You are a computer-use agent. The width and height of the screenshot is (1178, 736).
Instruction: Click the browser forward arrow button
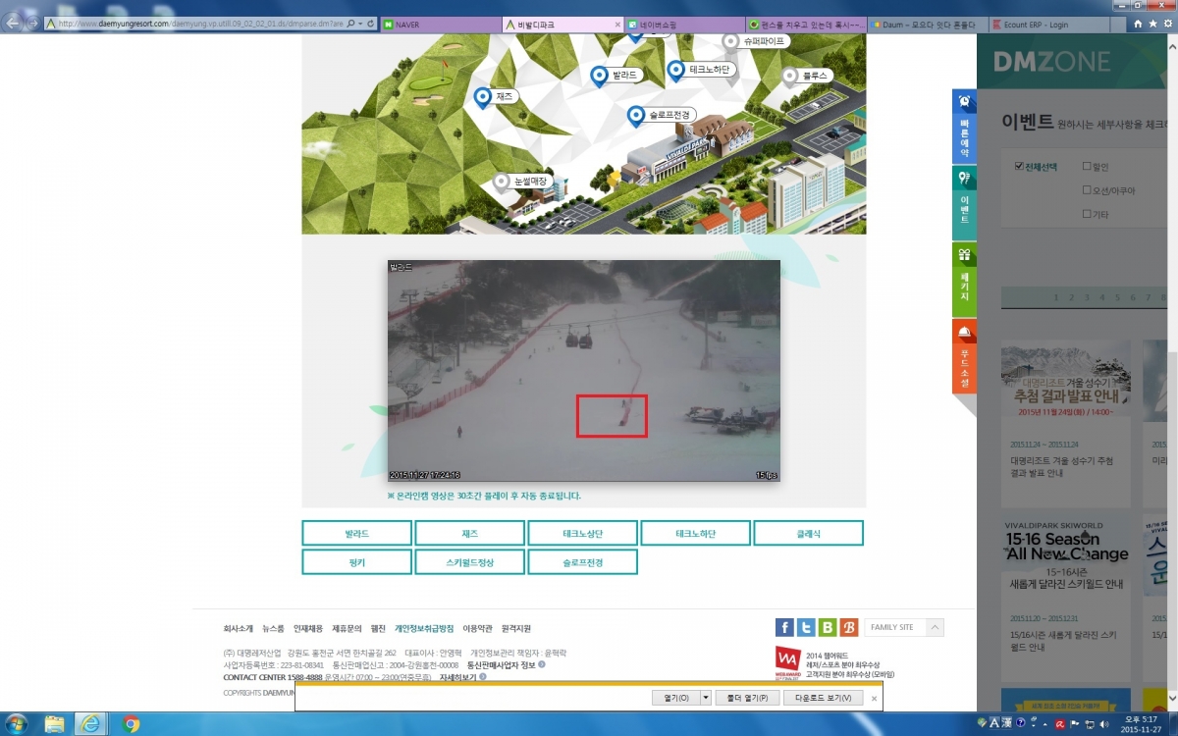tap(35, 23)
